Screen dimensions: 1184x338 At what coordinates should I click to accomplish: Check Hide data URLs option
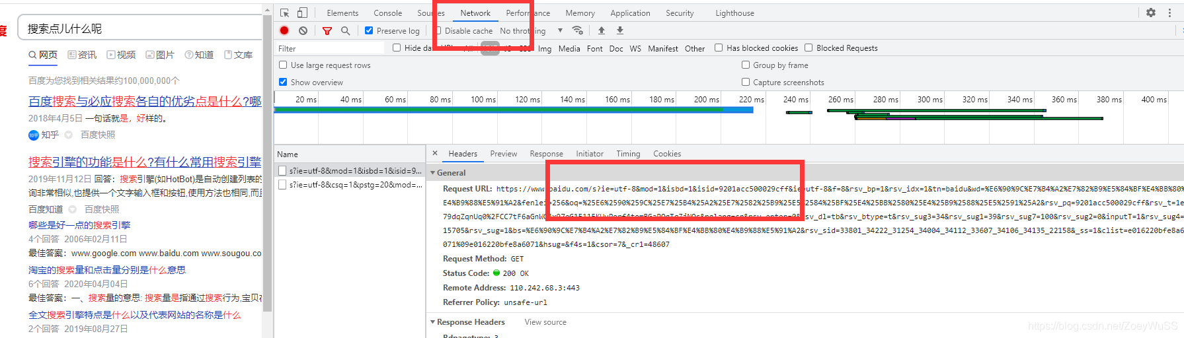click(397, 48)
